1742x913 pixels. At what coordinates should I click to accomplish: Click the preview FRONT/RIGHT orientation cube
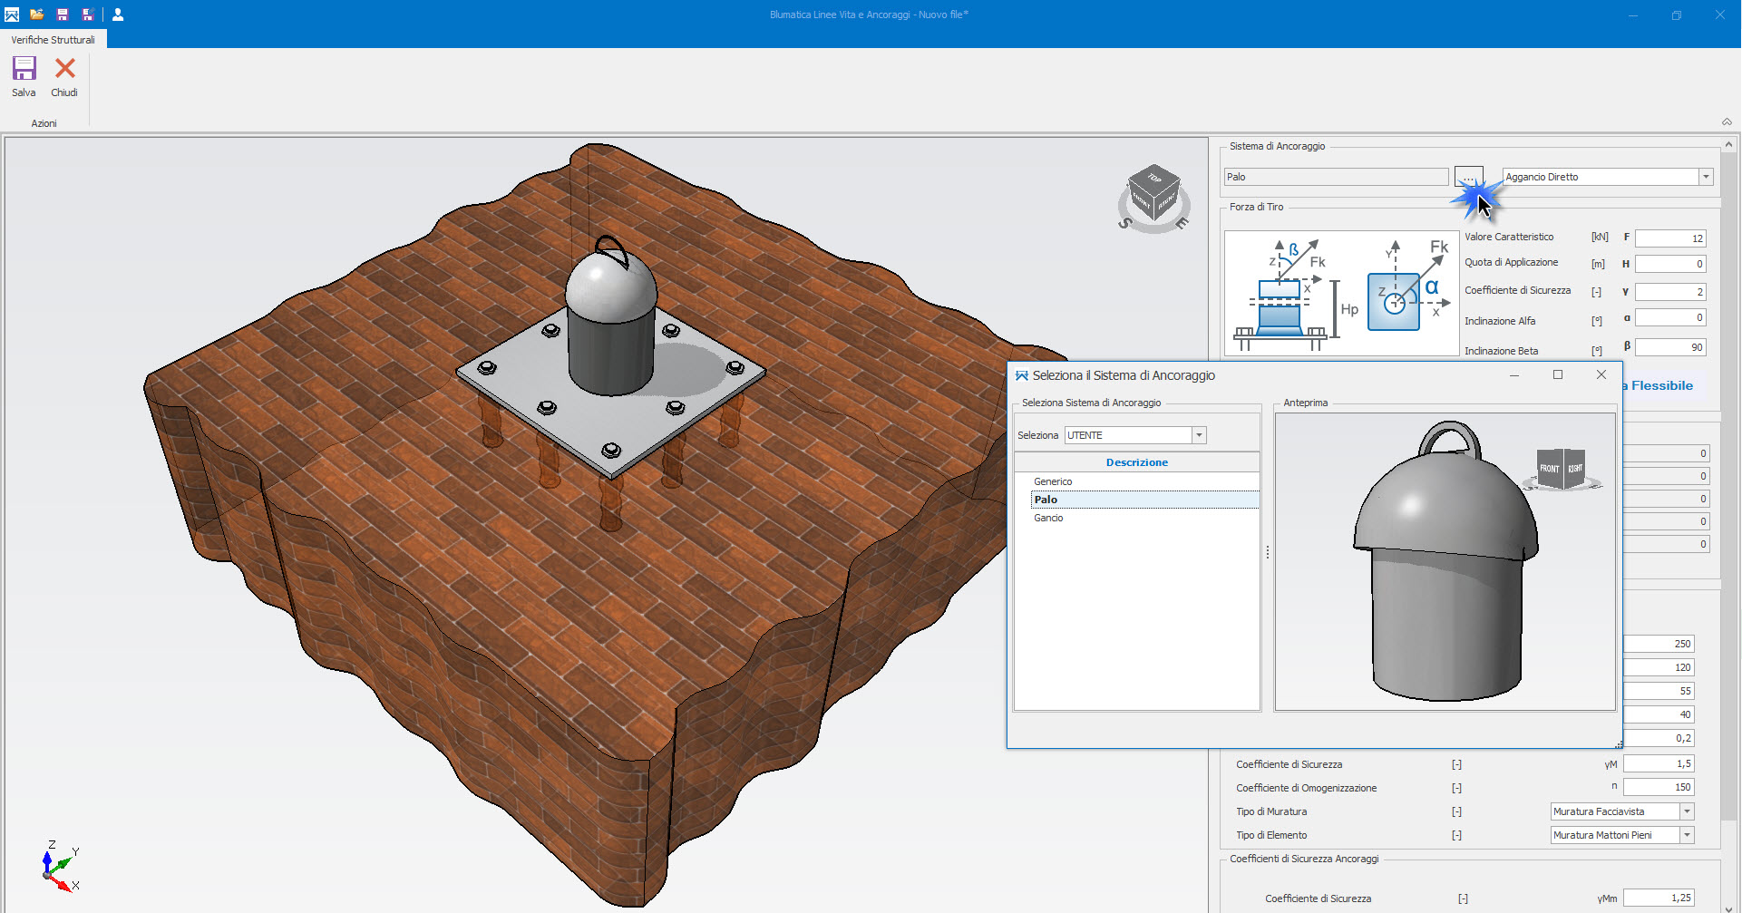(1562, 469)
